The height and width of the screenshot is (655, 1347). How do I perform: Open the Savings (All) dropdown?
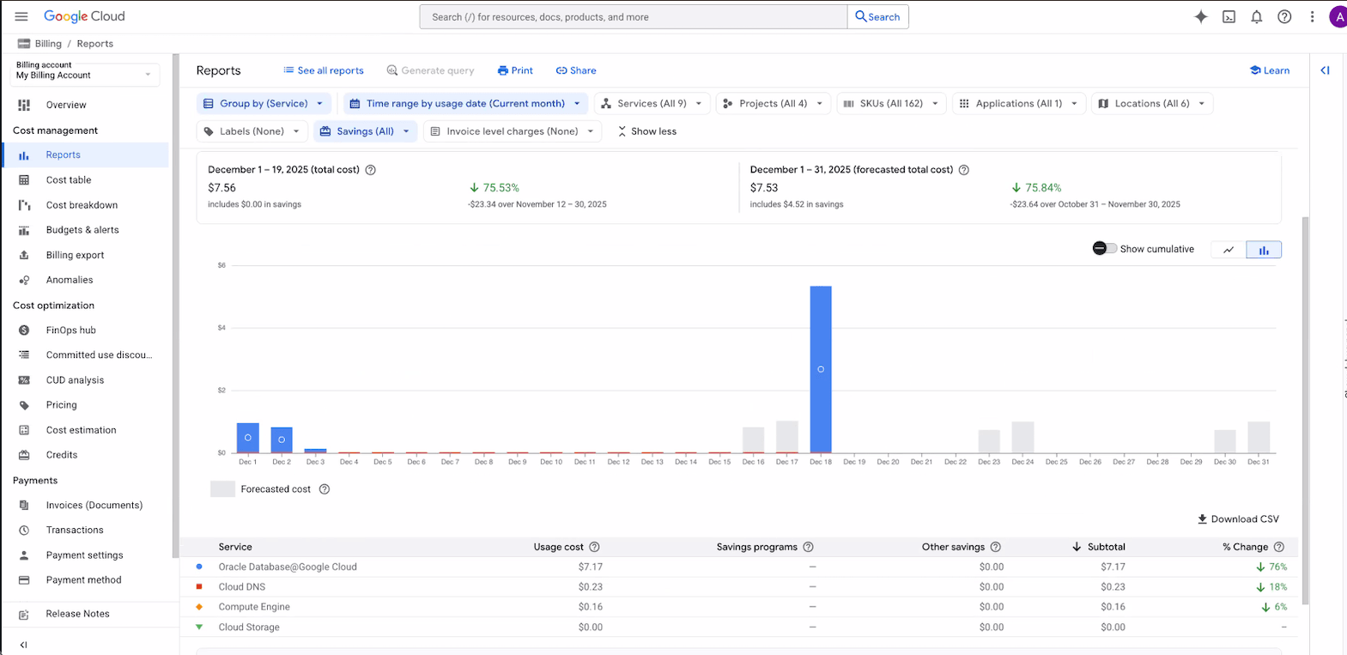point(365,131)
